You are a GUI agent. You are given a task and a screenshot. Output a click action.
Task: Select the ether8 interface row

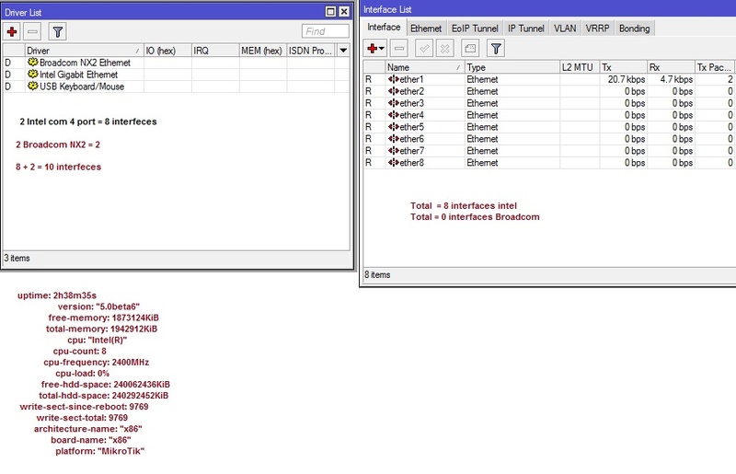click(x=549, y=163)
